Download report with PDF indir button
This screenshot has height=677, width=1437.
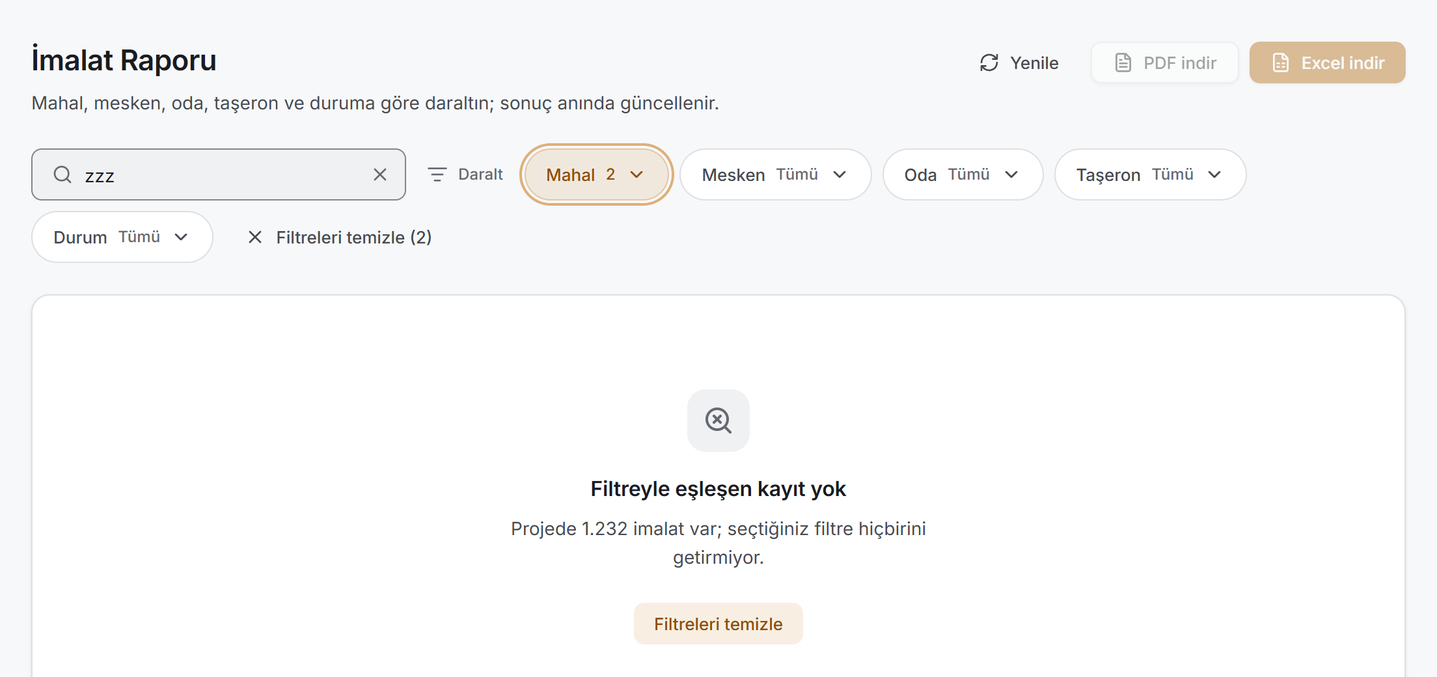click(1165, 62)
